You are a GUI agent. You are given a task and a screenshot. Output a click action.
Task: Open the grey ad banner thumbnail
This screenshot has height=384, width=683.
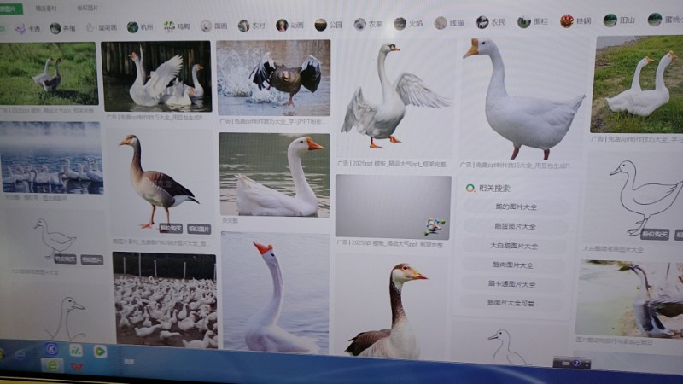click(x=394, y=207)
